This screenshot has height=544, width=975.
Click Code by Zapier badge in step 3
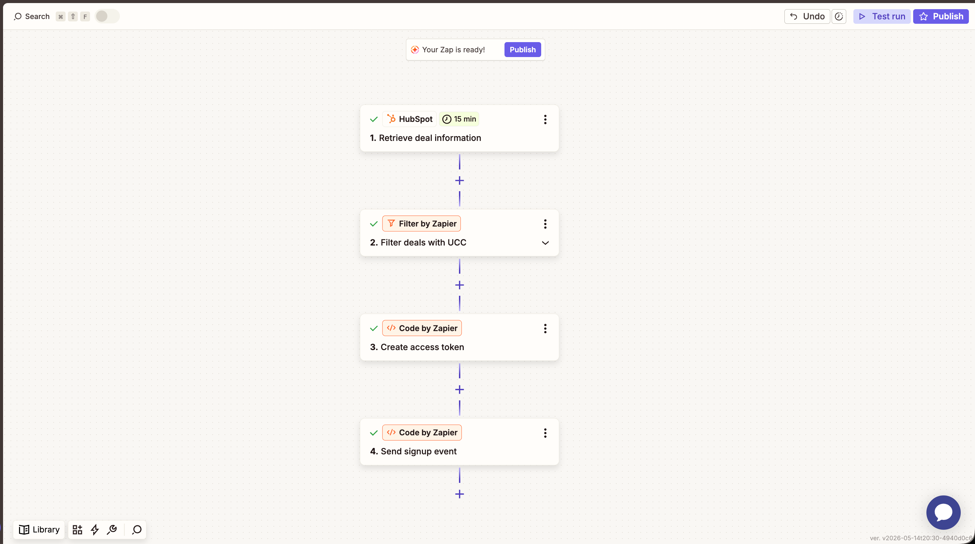(422, 328)
